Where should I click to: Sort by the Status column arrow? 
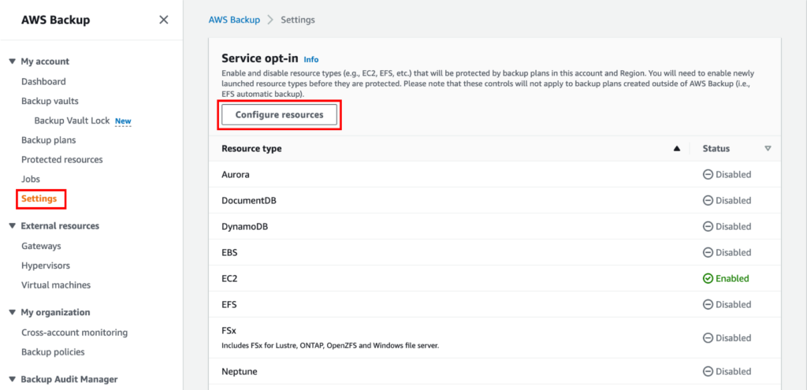point(768,149)
